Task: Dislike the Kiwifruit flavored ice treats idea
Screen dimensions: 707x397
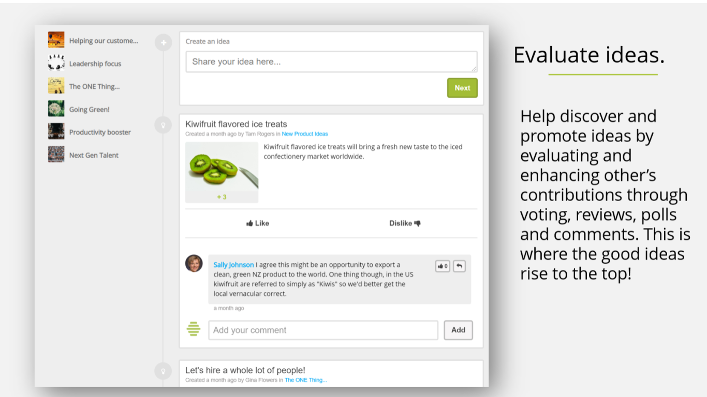Action: click(405, 223)
